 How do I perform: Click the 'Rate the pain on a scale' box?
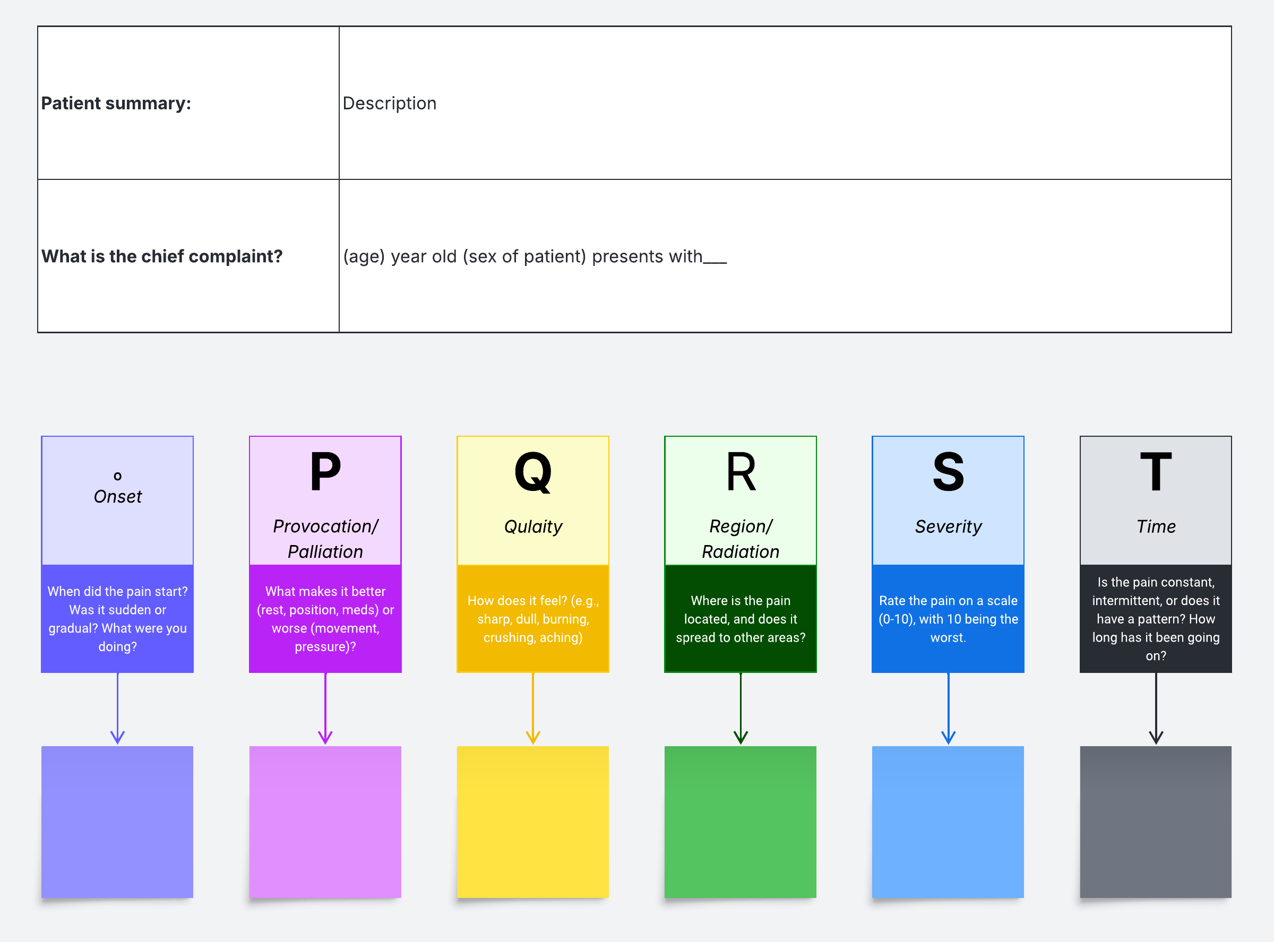[948, 619]
